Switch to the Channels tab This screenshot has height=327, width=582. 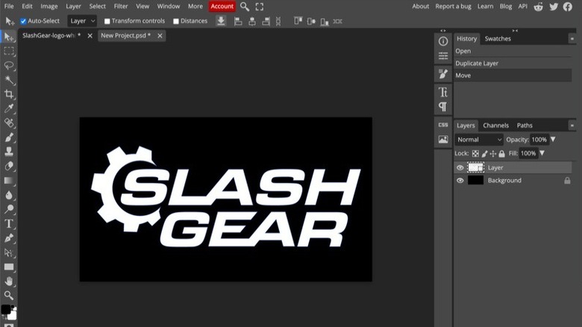(495, 125)
